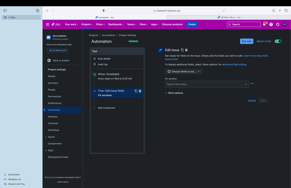
Task: Click the duplicate icon beside the Edit issue heading
Action: coord(182,50)
